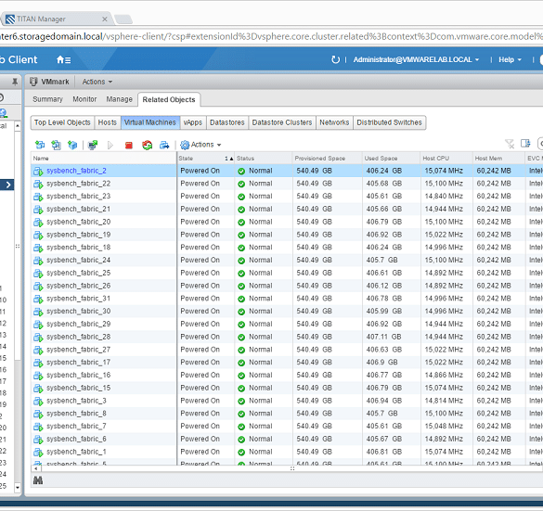This screenshot has height=511, width=543.
Task: Click the table columns export icon
Action: [525, 143]
